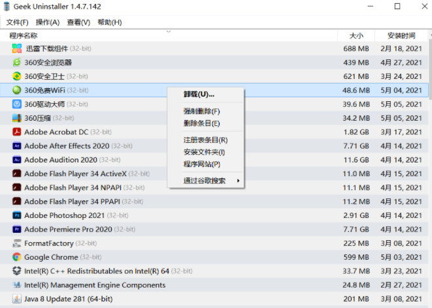Click the Adobe Audition 2020 icon
Viewport: 432px width, 308px height.
click(17, 160)
